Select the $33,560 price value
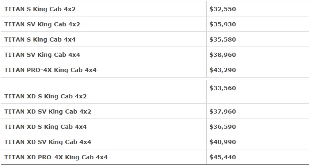This screenshot has width=310, height=165. tap(222, 88)
